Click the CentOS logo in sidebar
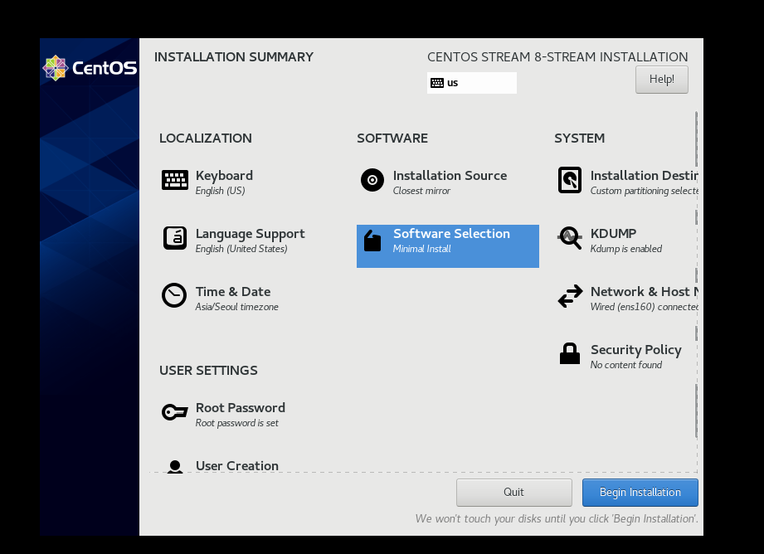This screenshot has height=554, width=764. 90,68
